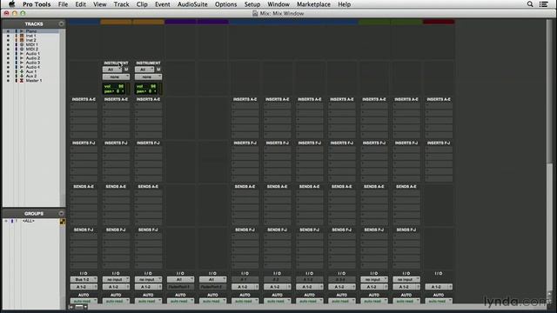Toggle show/hide dot for Aux 1 track
The height and width of the screenshot is (313, 557).
pyautogui.click(x=8, y=71)
